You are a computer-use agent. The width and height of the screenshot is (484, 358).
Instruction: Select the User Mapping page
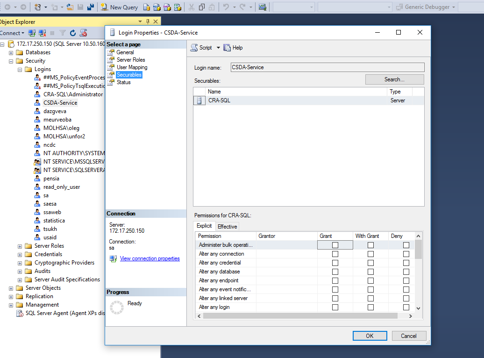point(132,67)
